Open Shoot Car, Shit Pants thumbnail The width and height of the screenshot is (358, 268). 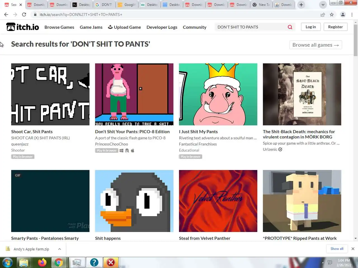coord(50,94)
